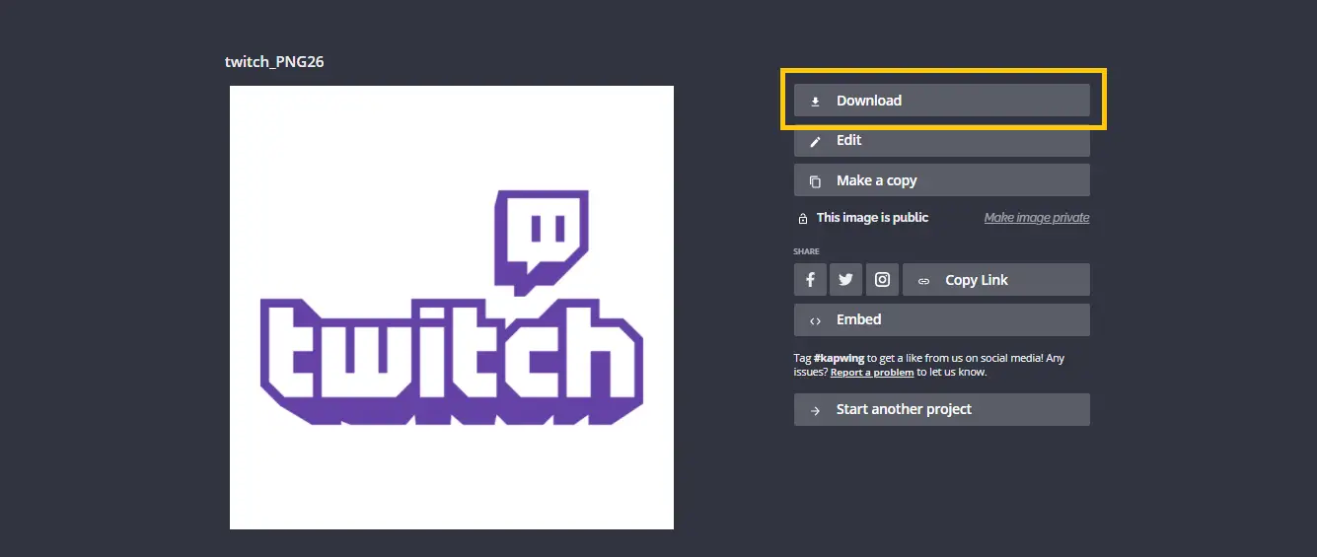Image resolution: width=1317 pixels, height=557 pixels.
Task: Click the Copy Link button
Action: tap(996, 280)
